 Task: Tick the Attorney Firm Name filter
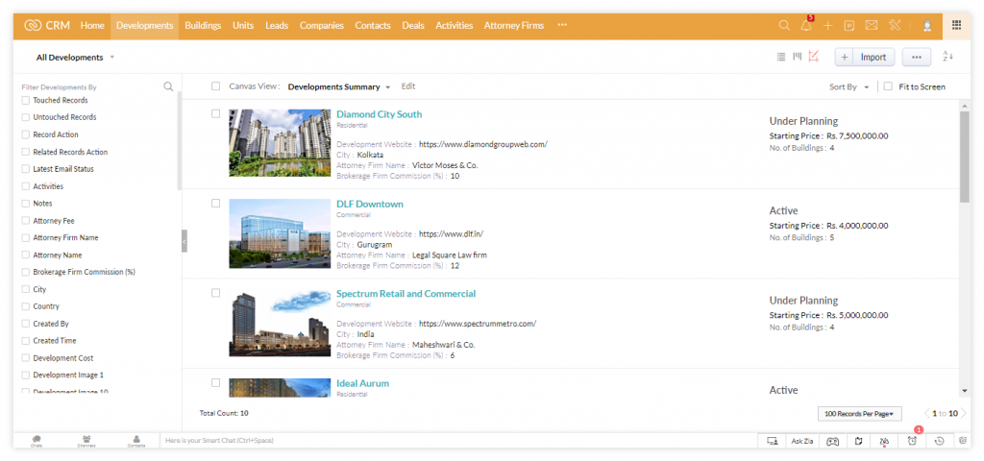click(26, 238)
